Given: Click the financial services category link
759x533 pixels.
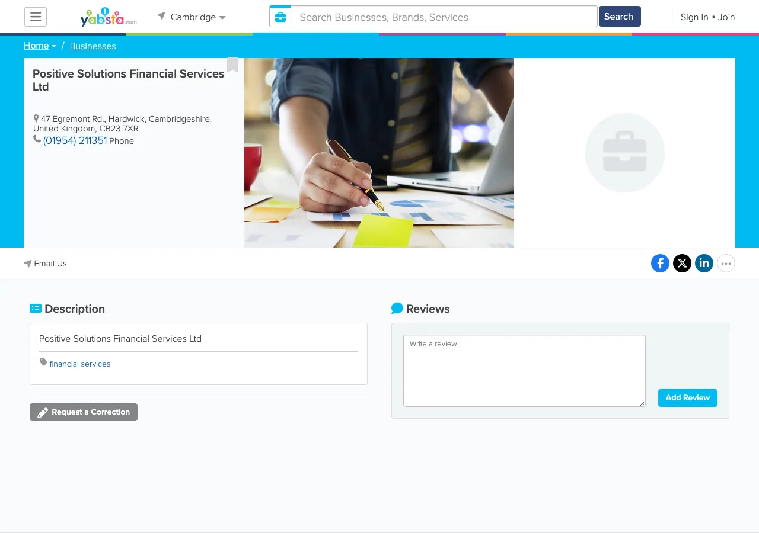Looking at the screenshot, I should (x=80, y=364).
